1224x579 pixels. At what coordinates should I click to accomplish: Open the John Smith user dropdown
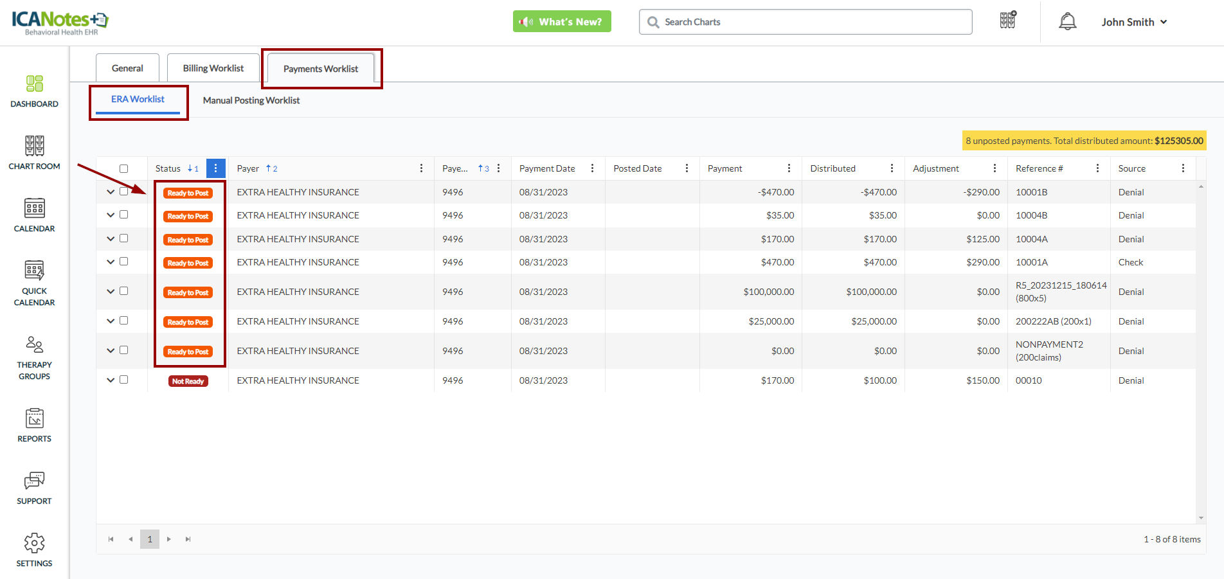1134,22
